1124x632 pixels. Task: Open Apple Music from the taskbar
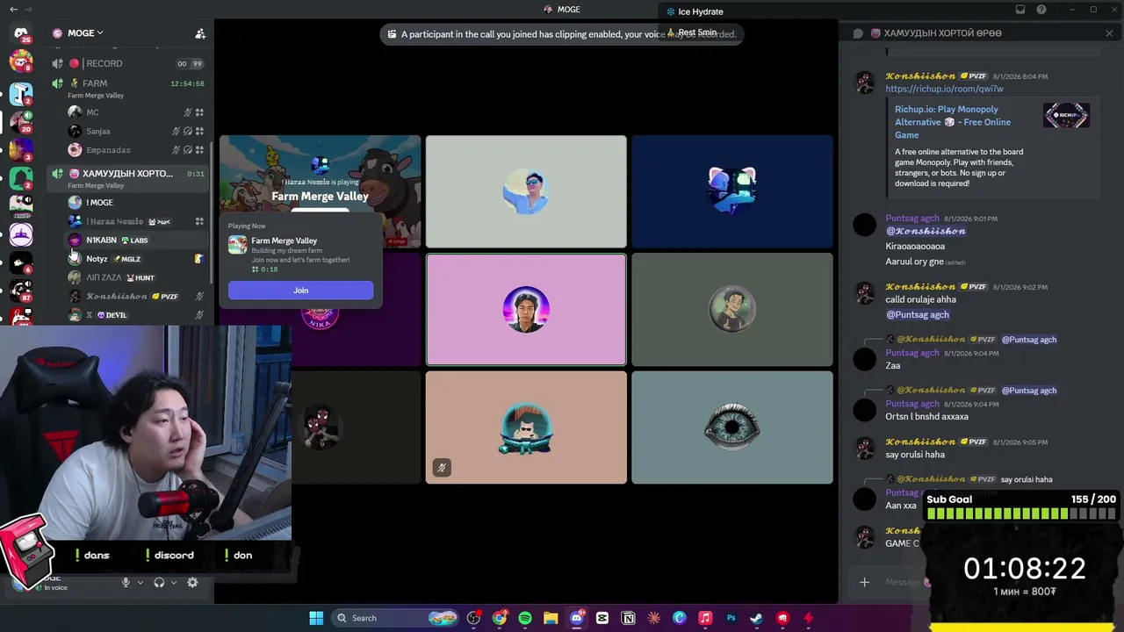(705, 618)
